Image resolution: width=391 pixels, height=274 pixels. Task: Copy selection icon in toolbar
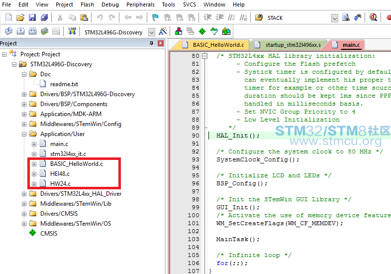(72, 17)
